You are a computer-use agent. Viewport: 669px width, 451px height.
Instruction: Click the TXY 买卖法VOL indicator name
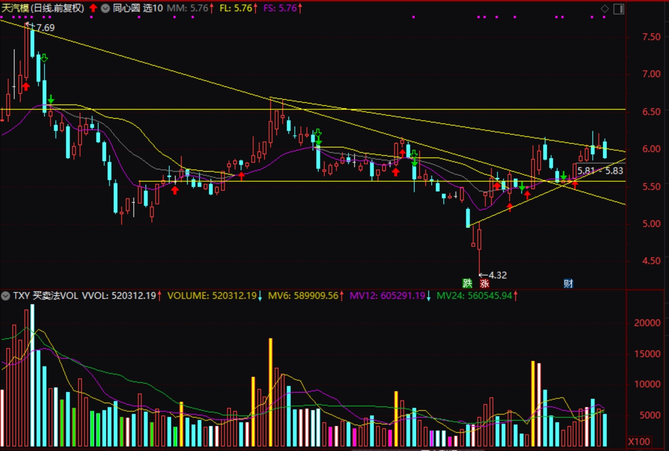point(46,296)
